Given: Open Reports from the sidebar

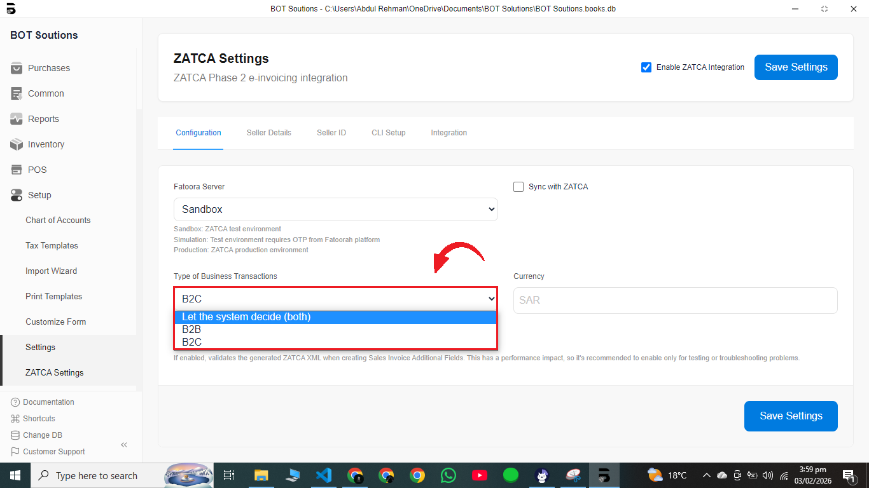Looking at the screenshot, I should pyautogui.click(x=43, y=119).
